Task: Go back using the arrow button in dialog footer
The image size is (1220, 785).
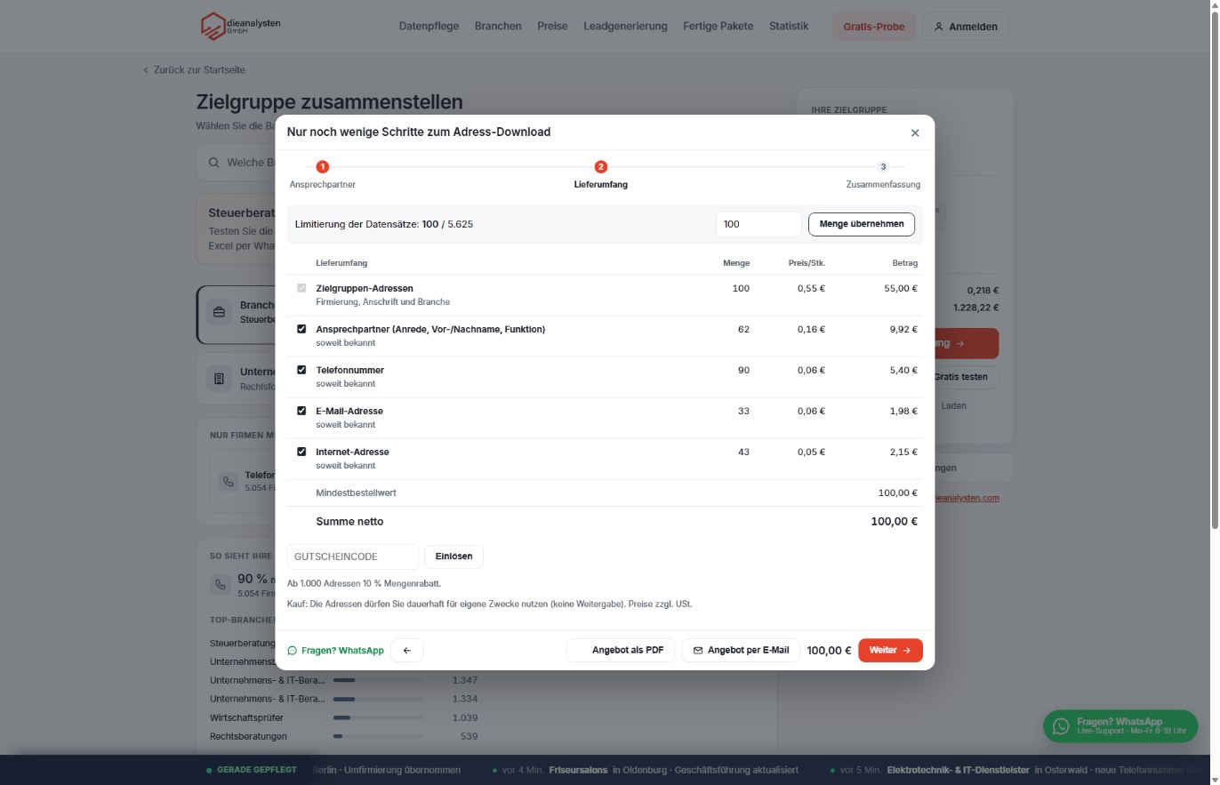Action: coord(407,651)
